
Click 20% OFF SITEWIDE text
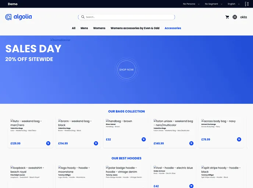[29, 59]
